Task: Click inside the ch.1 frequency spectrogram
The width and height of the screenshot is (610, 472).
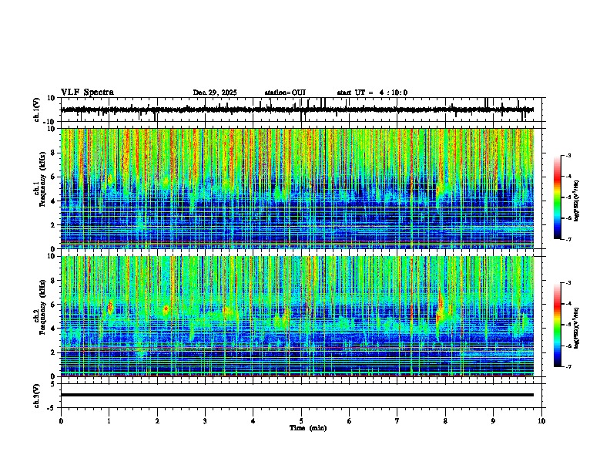Action: [297, 188]
